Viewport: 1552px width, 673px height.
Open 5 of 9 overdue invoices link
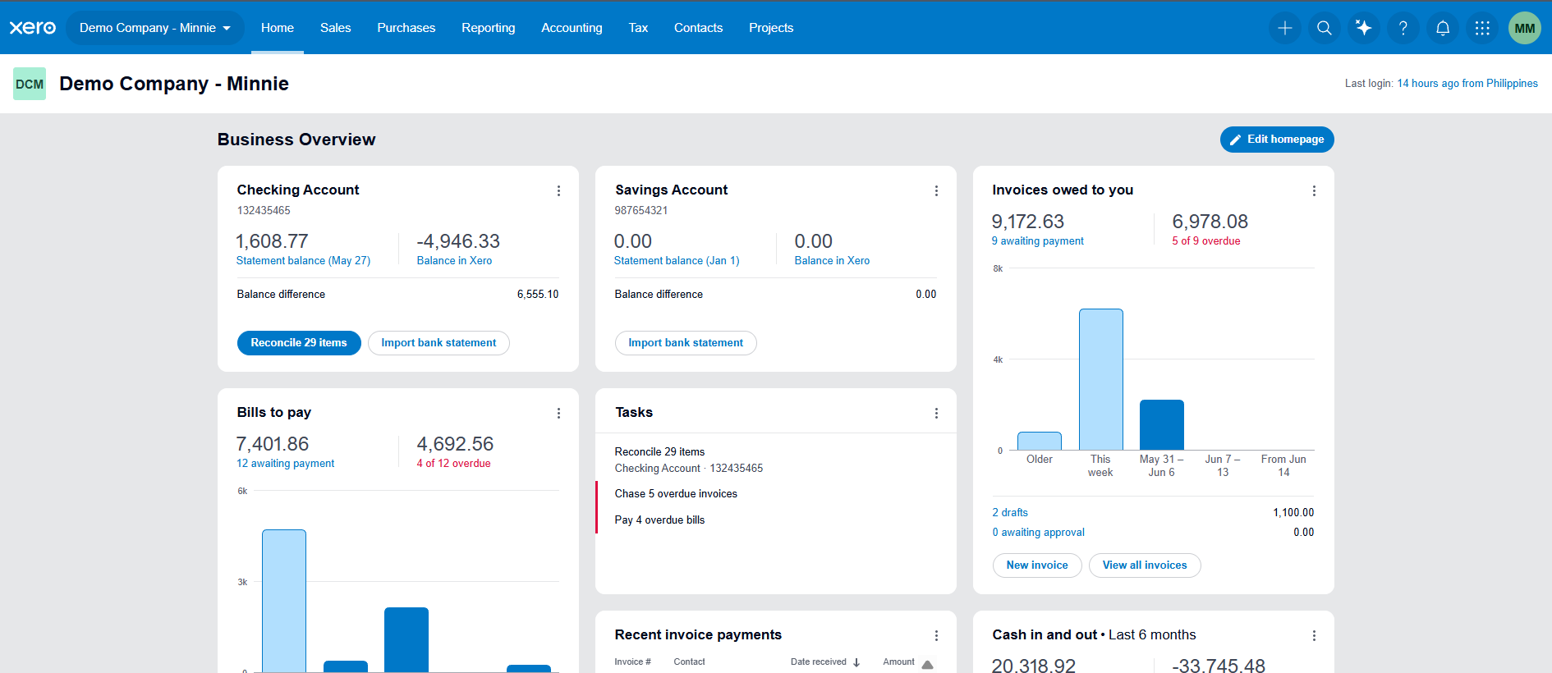(1206, 241)
